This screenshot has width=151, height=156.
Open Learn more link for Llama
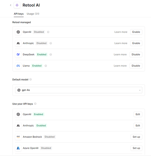pyautogui.click(x=120, y=66)
